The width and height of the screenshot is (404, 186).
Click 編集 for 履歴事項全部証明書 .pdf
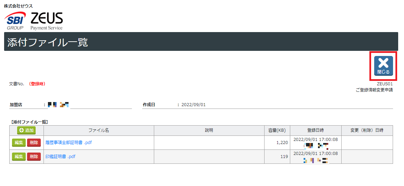pos(19,143)
